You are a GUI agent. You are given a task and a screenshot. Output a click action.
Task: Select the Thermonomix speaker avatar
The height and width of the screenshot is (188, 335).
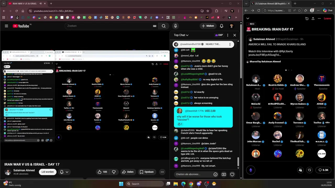click(322, 78)
